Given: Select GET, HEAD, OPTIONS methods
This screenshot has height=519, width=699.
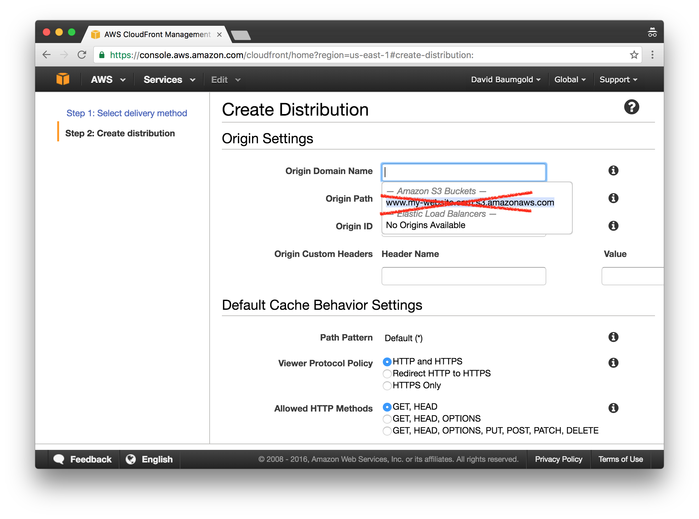Looking at the screenshot, I should pos(387,419).
